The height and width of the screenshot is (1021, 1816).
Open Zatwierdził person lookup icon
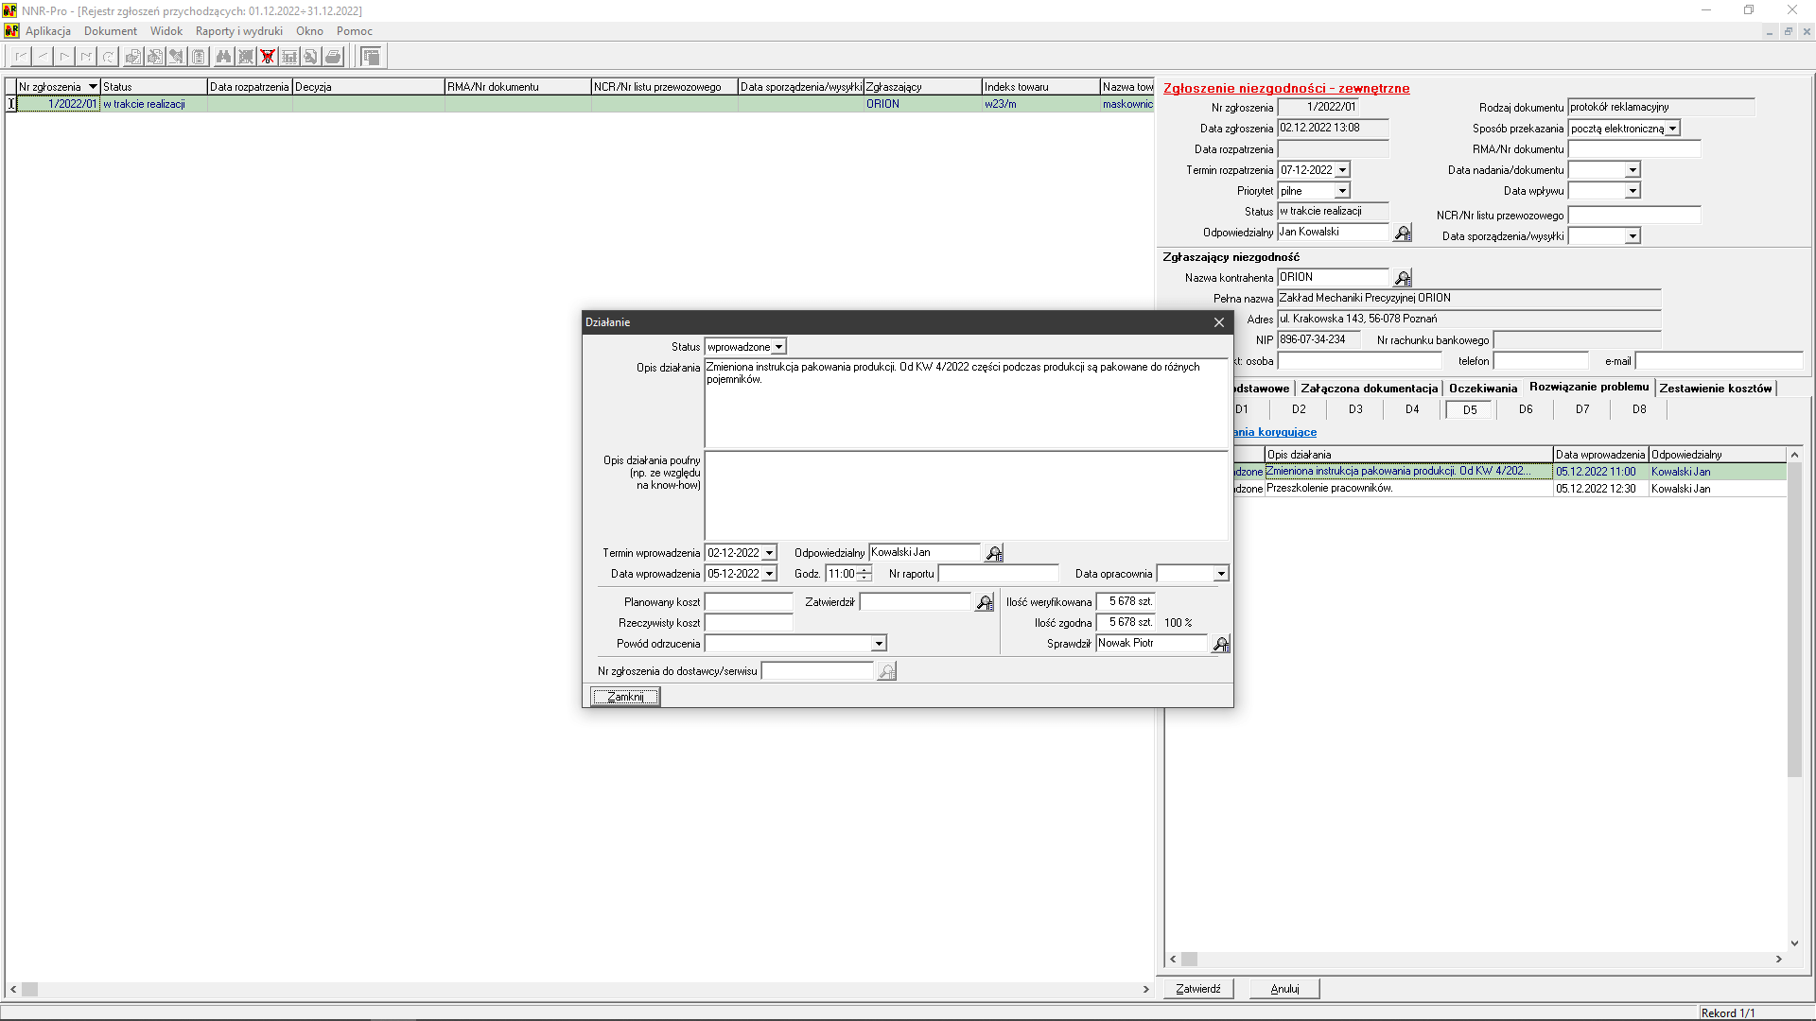985,602
